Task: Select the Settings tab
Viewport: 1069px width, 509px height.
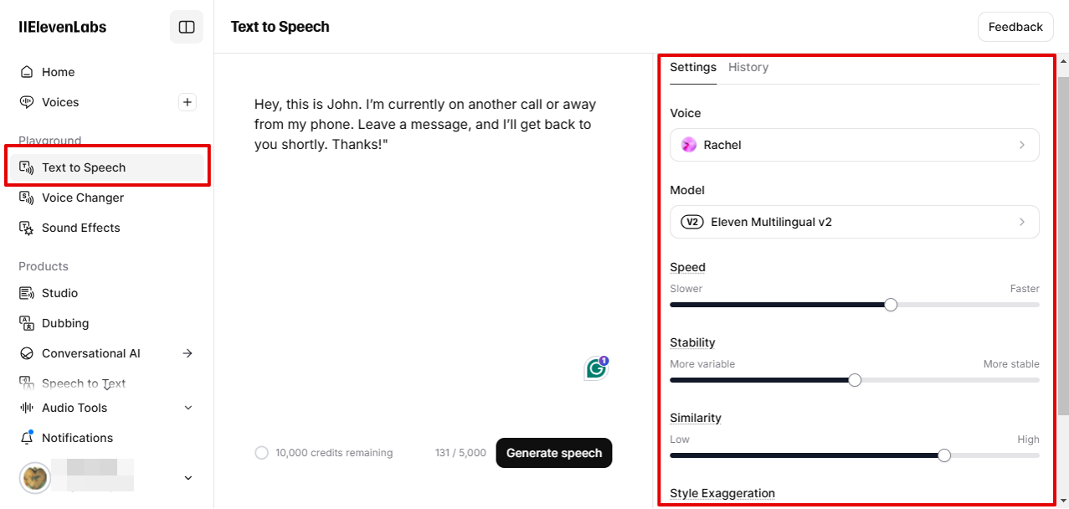Action: coord(692,67)
